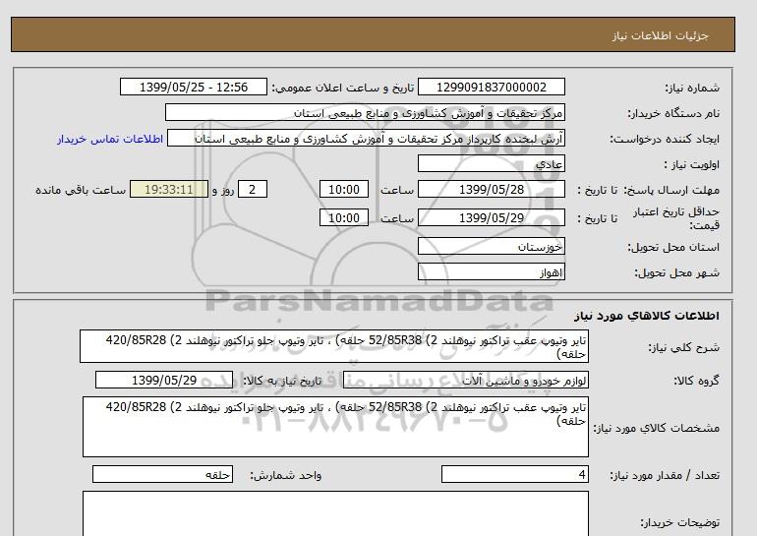The image size is (757, 536).
Task: Click goods group field لوازم خودرو
Action: click(465, 380)
